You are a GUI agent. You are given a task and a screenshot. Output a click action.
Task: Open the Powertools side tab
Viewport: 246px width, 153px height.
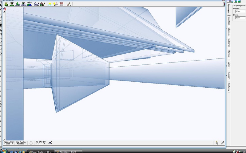tap(229, 21)
